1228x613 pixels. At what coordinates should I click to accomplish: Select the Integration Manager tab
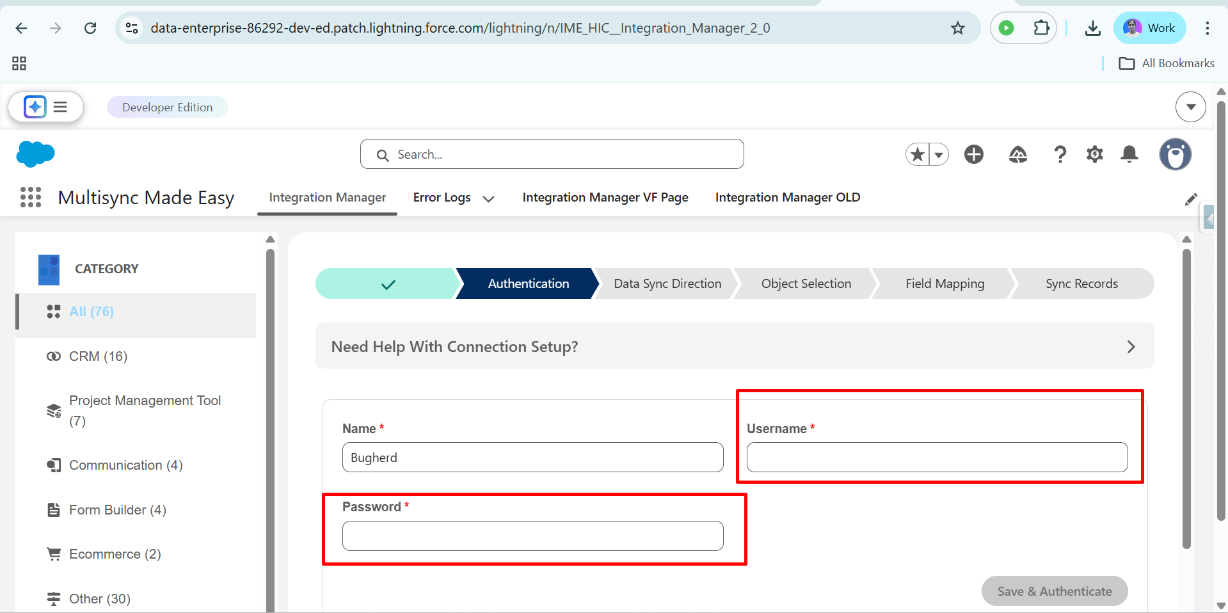tap(327, 198)
